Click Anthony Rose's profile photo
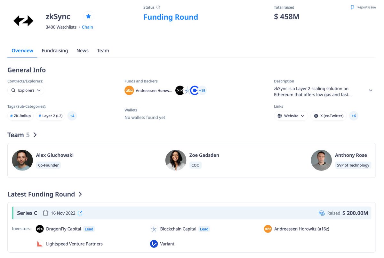 321,160
